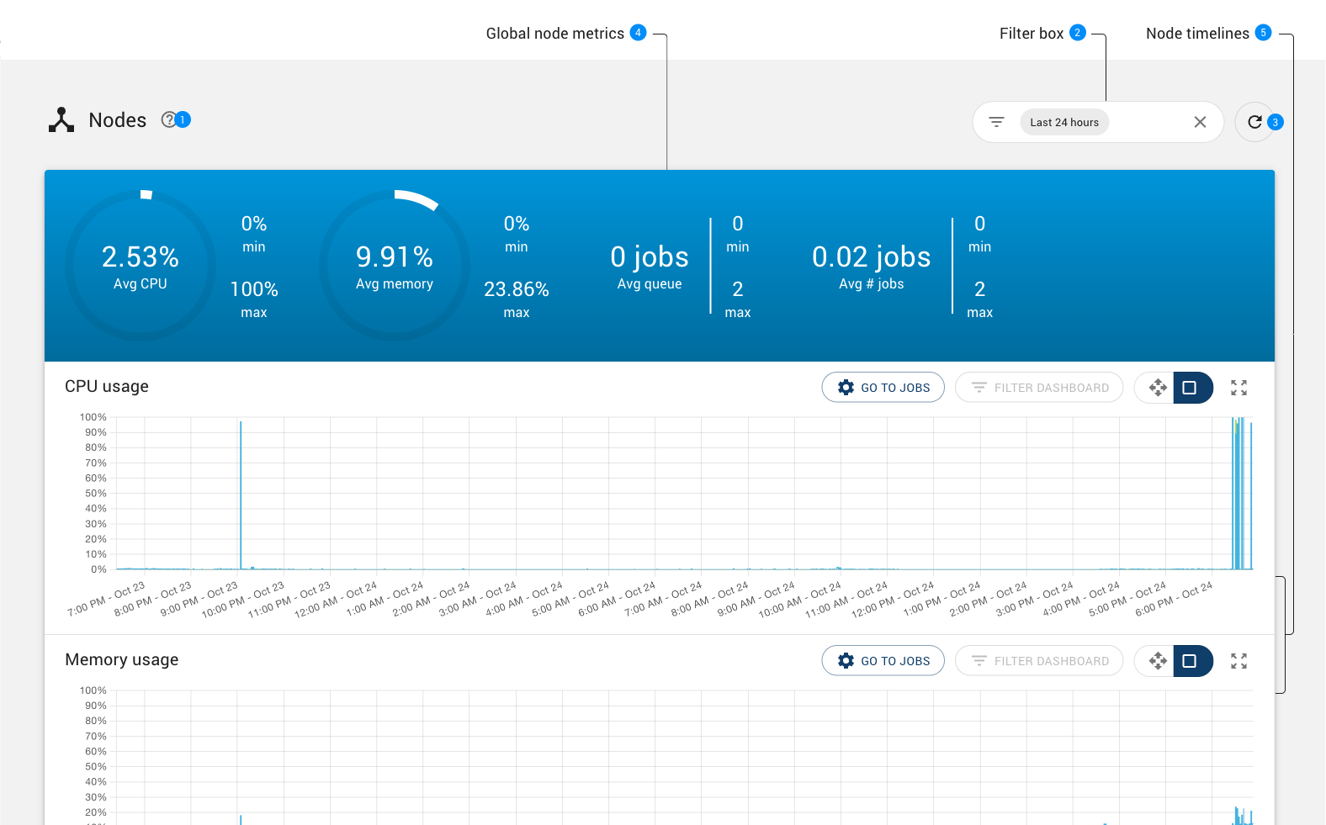Expand CPU usage chart to fullscreen
This screenshot has height=825, width=1326.
pyautogui.click(x=1238, y=388)
